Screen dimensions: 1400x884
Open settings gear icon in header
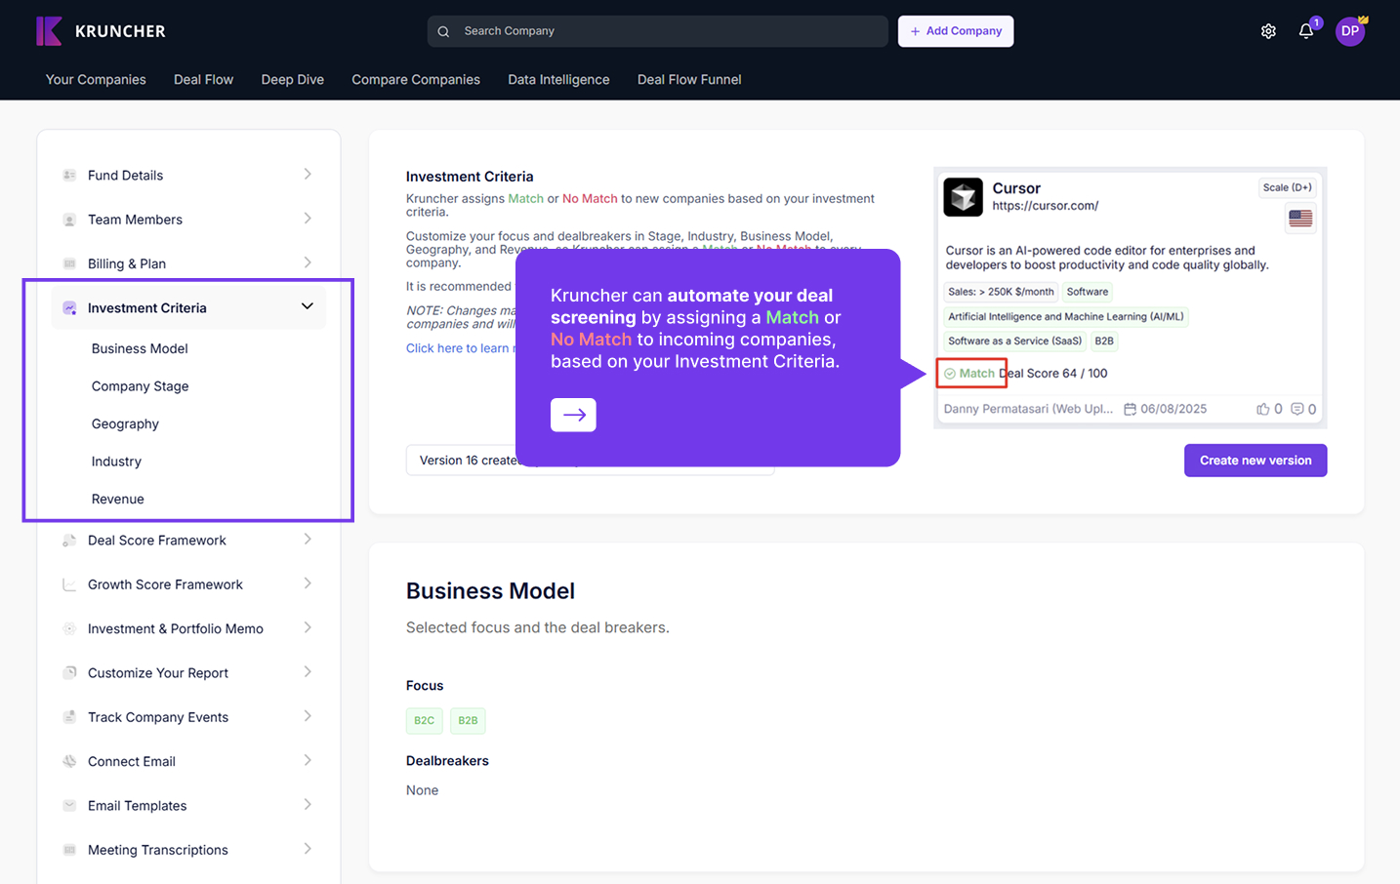tap(1268, 31)
